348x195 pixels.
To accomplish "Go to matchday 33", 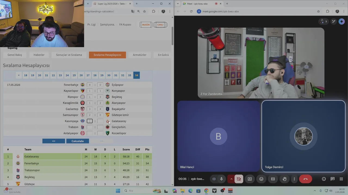I will coord(130,75).
